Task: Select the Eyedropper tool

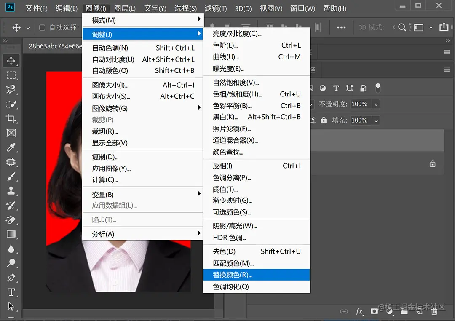Action: point(11,147)
